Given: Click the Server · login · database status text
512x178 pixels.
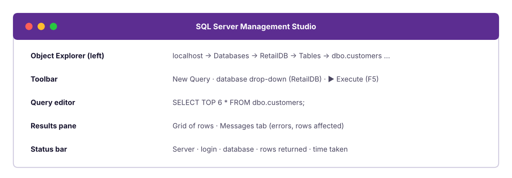Looking at the screenshot, I should [x=260, y=149].
